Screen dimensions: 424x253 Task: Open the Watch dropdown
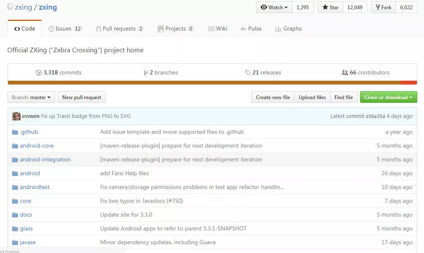[274, 7]
